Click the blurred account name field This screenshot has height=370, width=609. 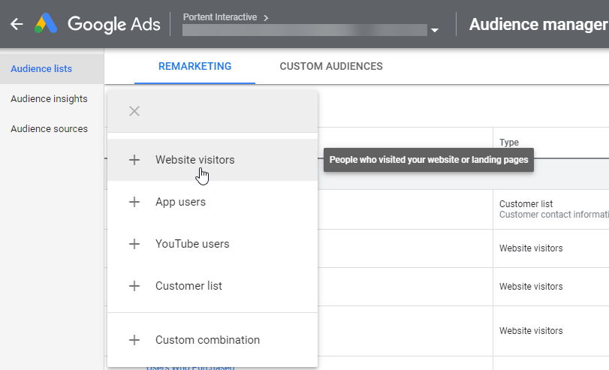tap(305, 30)
